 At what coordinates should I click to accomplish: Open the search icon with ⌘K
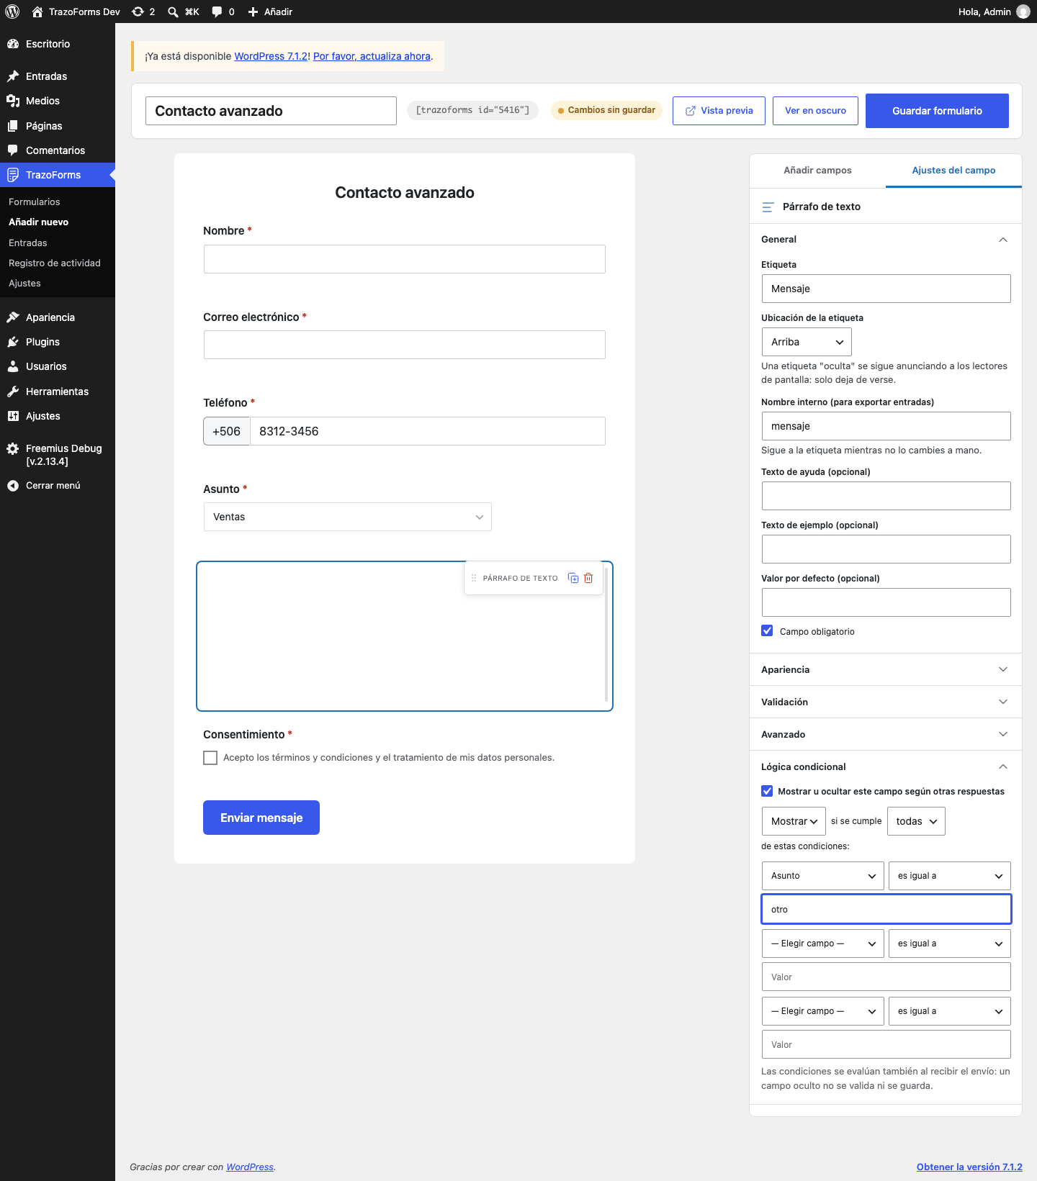click(x=184, y=12)
